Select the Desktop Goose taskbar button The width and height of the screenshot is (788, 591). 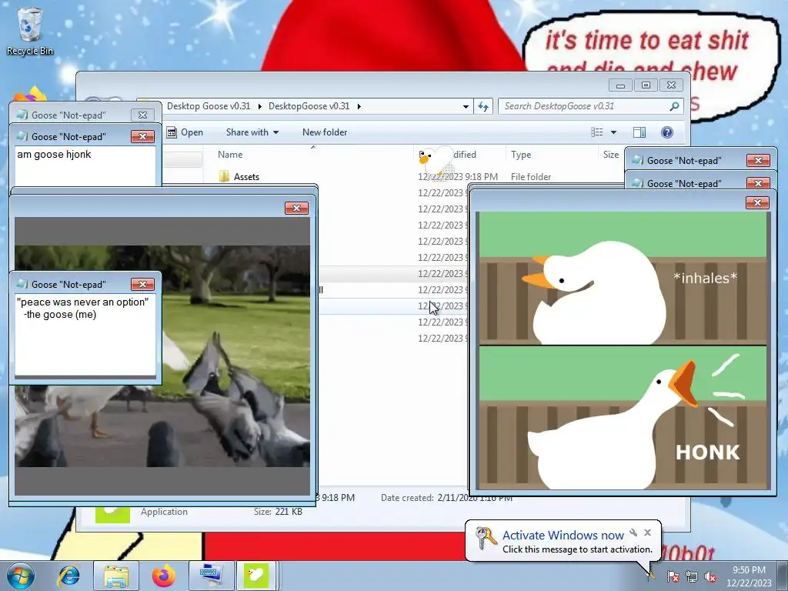coord(256,576)
